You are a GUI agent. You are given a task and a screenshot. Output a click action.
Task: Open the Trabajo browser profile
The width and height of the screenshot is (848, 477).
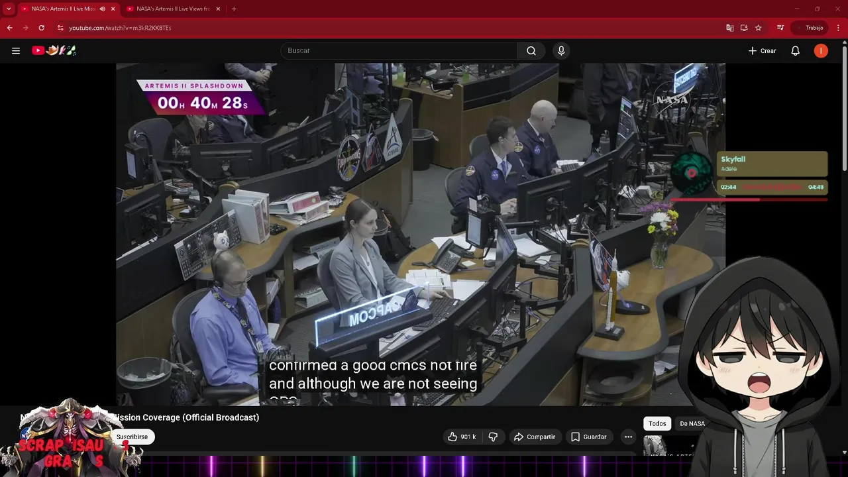click(810, 28)
